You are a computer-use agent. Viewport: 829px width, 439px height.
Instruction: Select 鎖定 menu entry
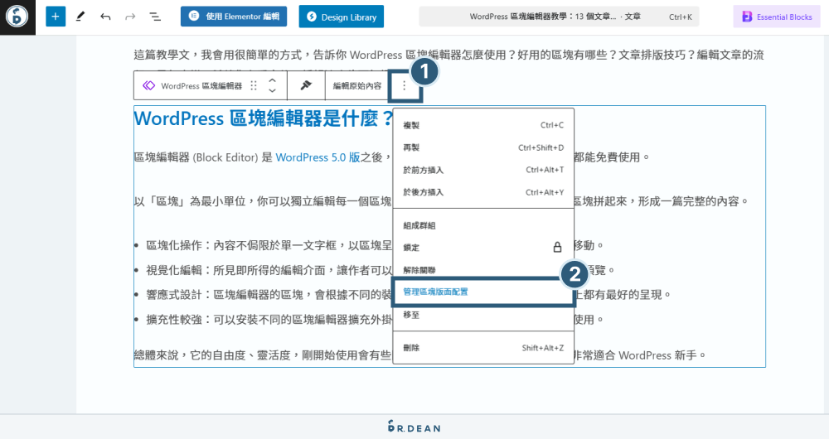point(483,247)
